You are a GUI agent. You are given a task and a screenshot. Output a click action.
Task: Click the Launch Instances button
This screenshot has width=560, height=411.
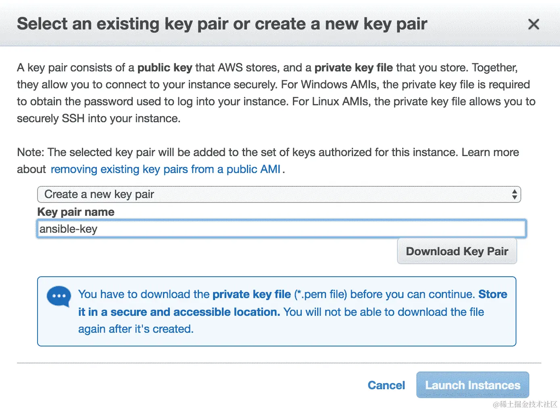point(472,385)
